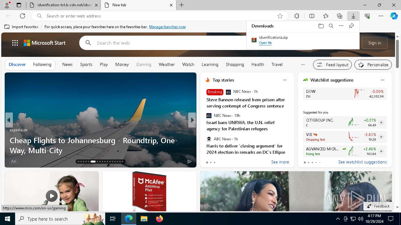Open the Favorites list icon

(326, 16)
